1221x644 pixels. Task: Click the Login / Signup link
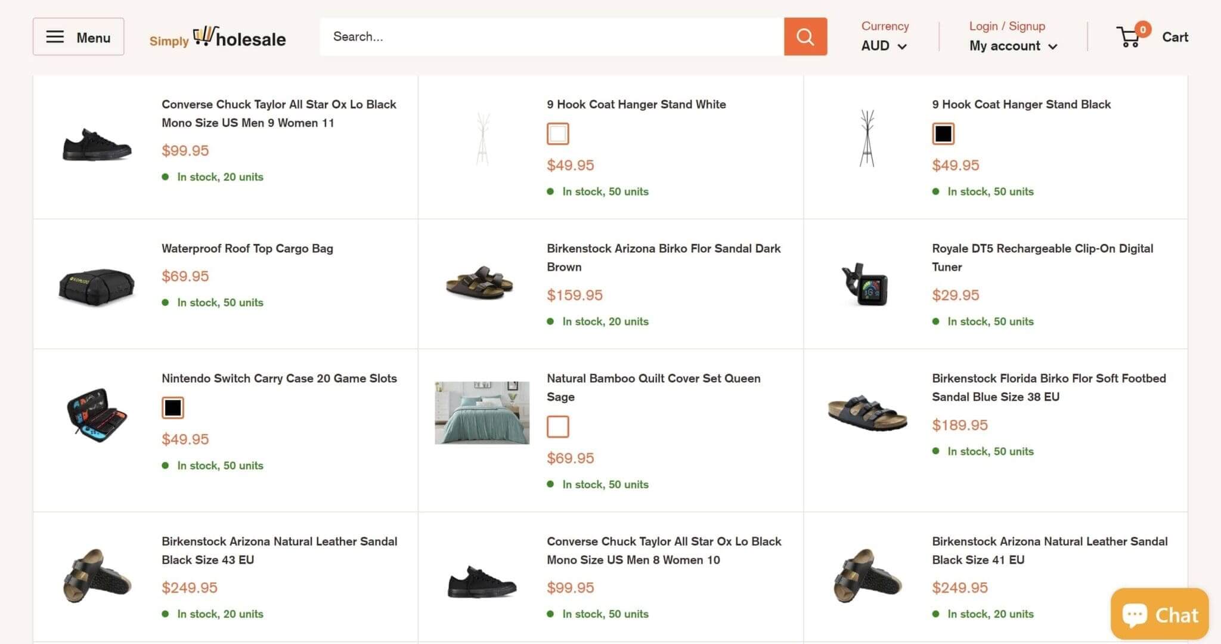click(x=1006, y=26)
